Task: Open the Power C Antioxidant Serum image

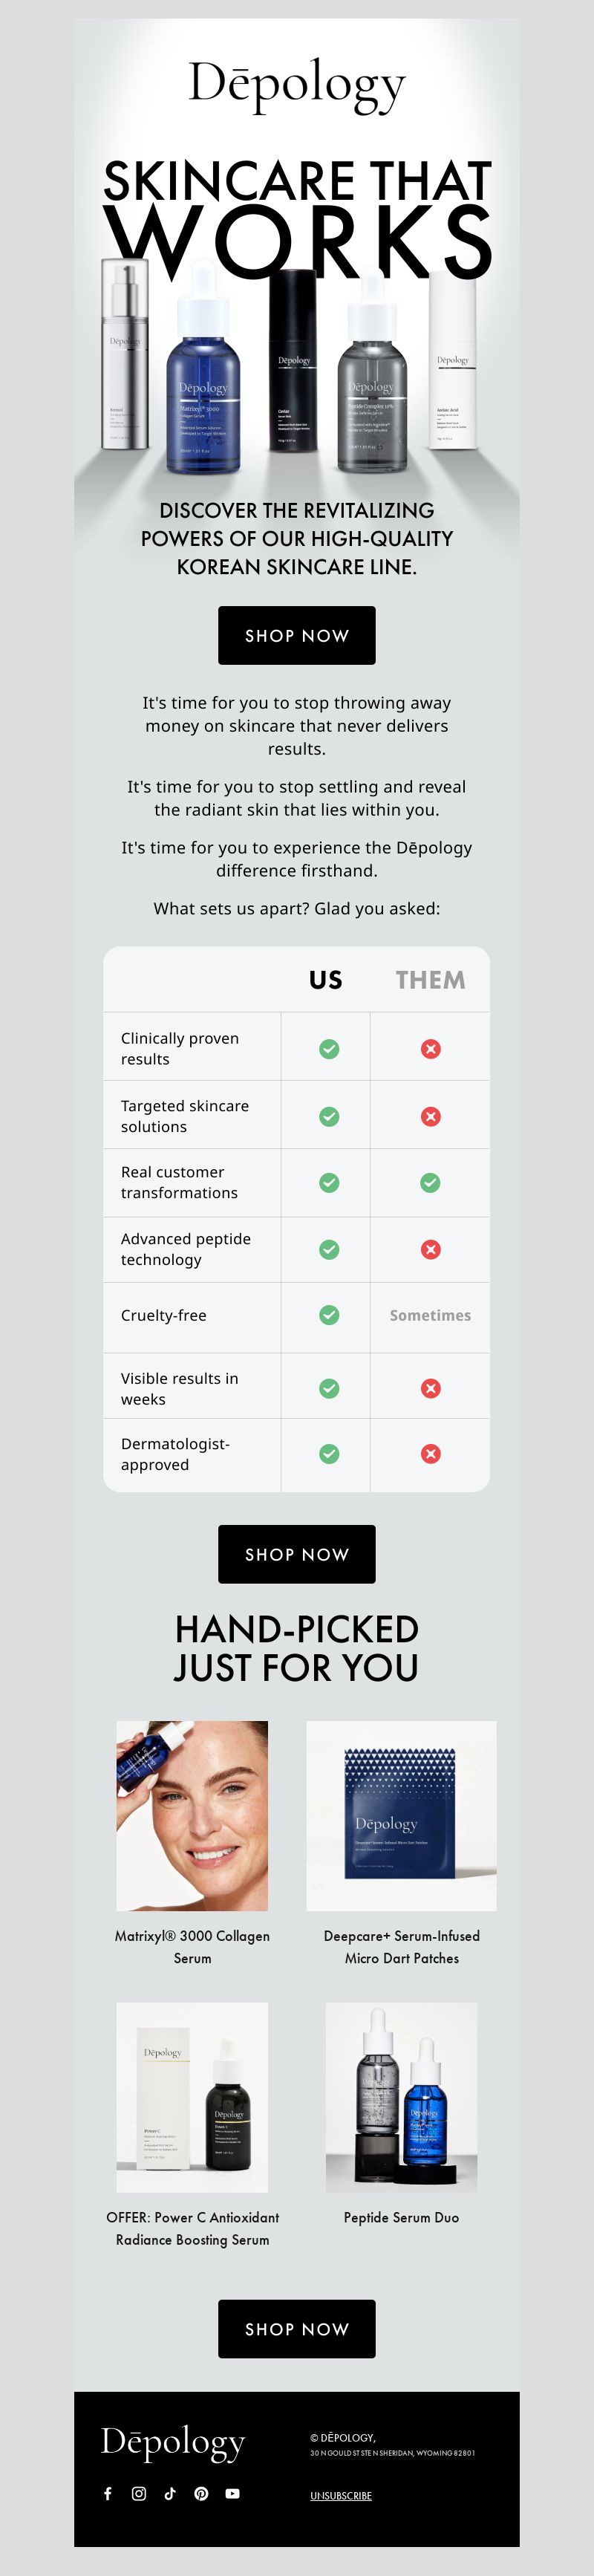Action: click(x=192, y=2097)
